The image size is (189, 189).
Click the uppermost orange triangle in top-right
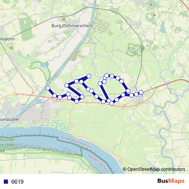coord(151,5)
